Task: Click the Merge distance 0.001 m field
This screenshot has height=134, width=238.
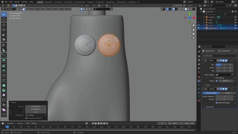Action: tap(226, 81)
